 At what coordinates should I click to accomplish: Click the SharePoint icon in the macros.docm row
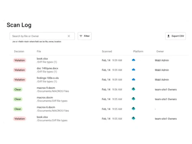(134, 99)
